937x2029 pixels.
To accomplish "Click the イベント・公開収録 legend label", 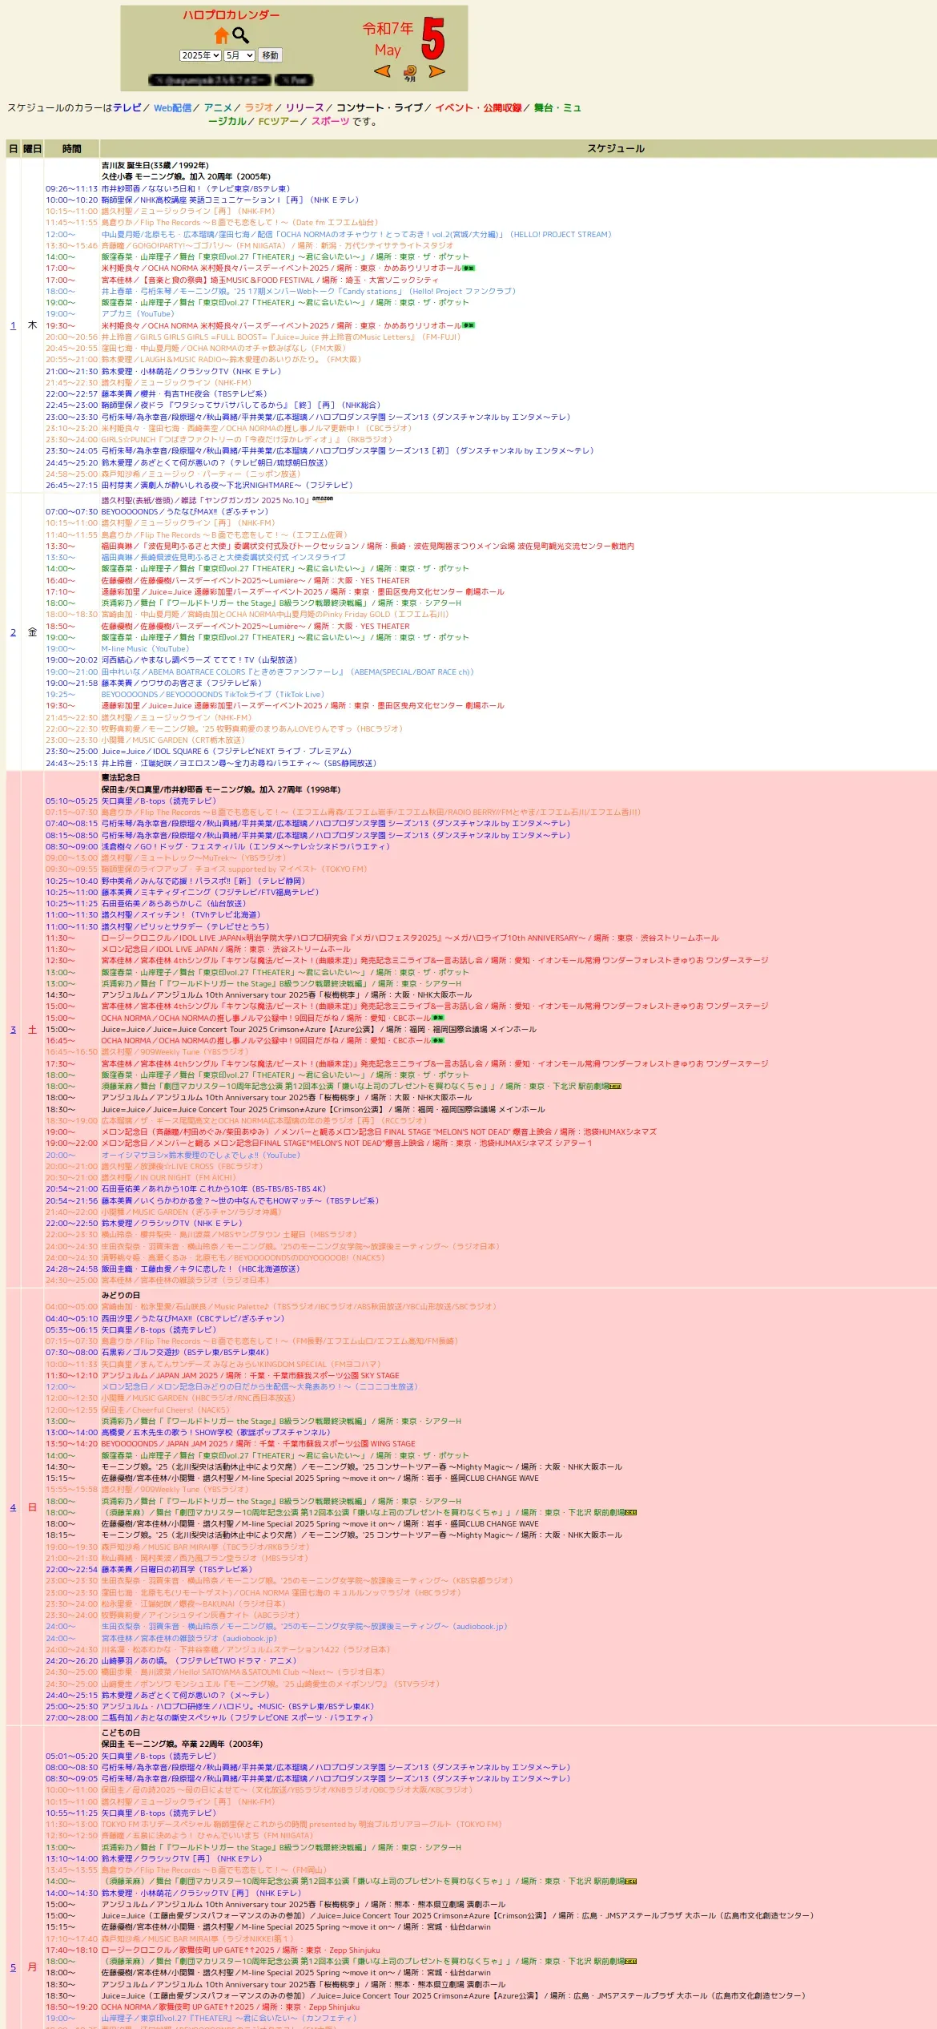I will click(x=478, y=107).
